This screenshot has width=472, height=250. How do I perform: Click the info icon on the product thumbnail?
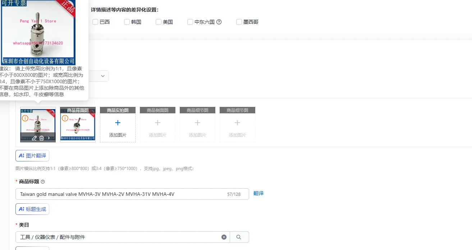coord(25,118)
